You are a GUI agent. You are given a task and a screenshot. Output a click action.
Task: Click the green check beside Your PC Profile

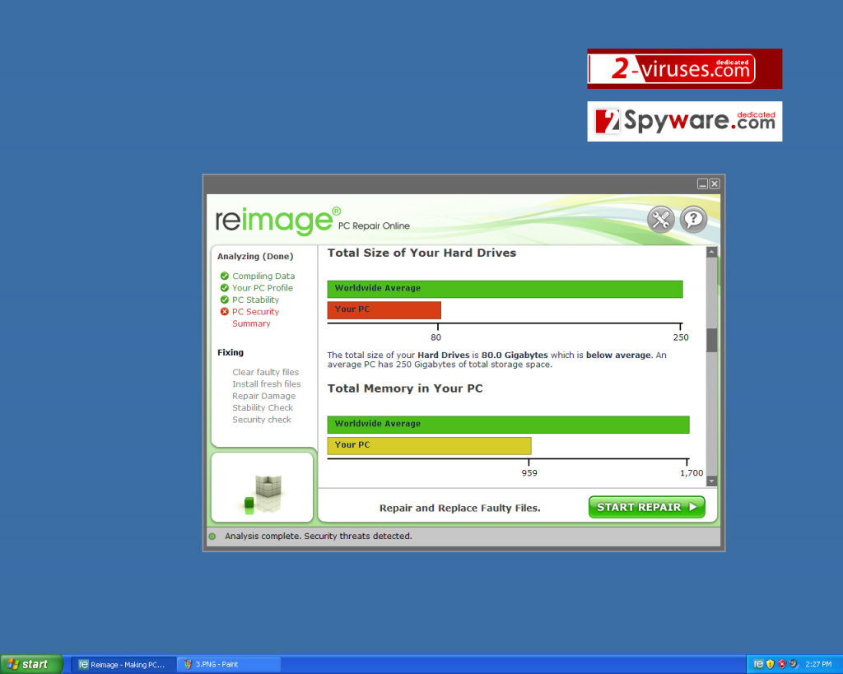click(225, 288)
